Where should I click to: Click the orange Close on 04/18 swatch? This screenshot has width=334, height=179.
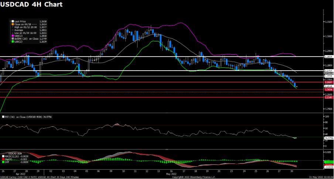click(13, 24)
